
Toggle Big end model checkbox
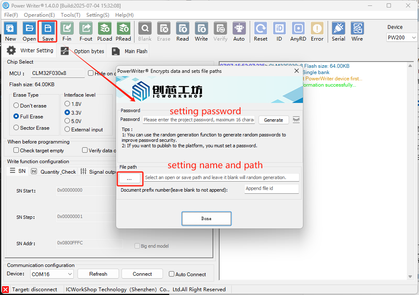137,246
